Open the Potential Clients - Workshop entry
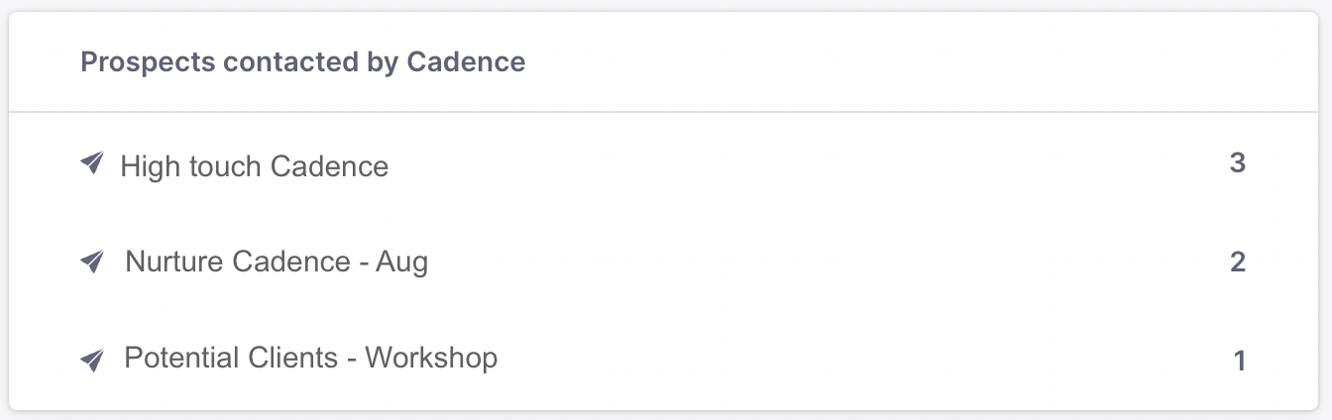Screen dimensions: 1332x420 [x=311, y=358]
